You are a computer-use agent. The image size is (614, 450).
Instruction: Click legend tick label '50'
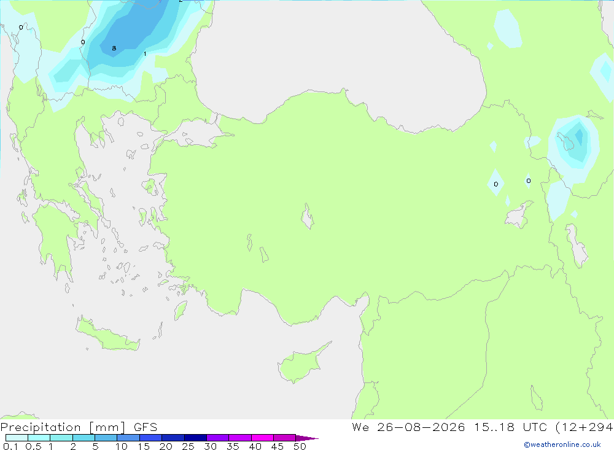[x=300, y=446]
